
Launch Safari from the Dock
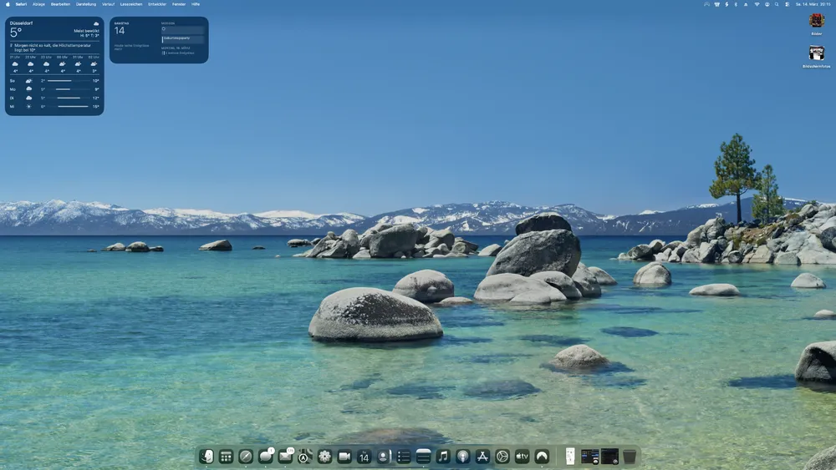[x=246, y=457]
